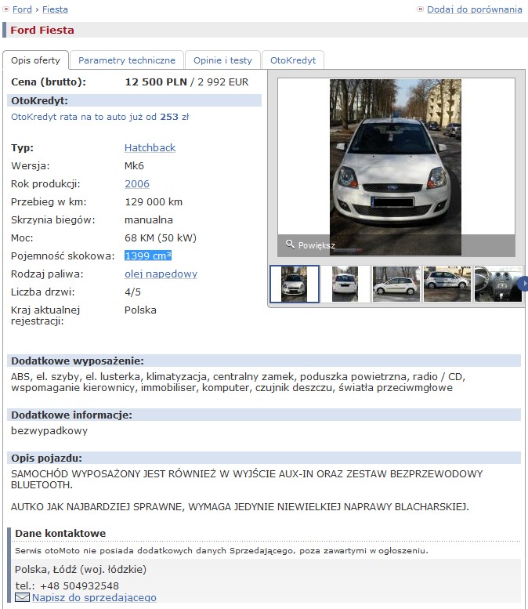Screen dimensions: 528x609
Task: Click the Dane kontaktowe heading
Action: point(60,533)
